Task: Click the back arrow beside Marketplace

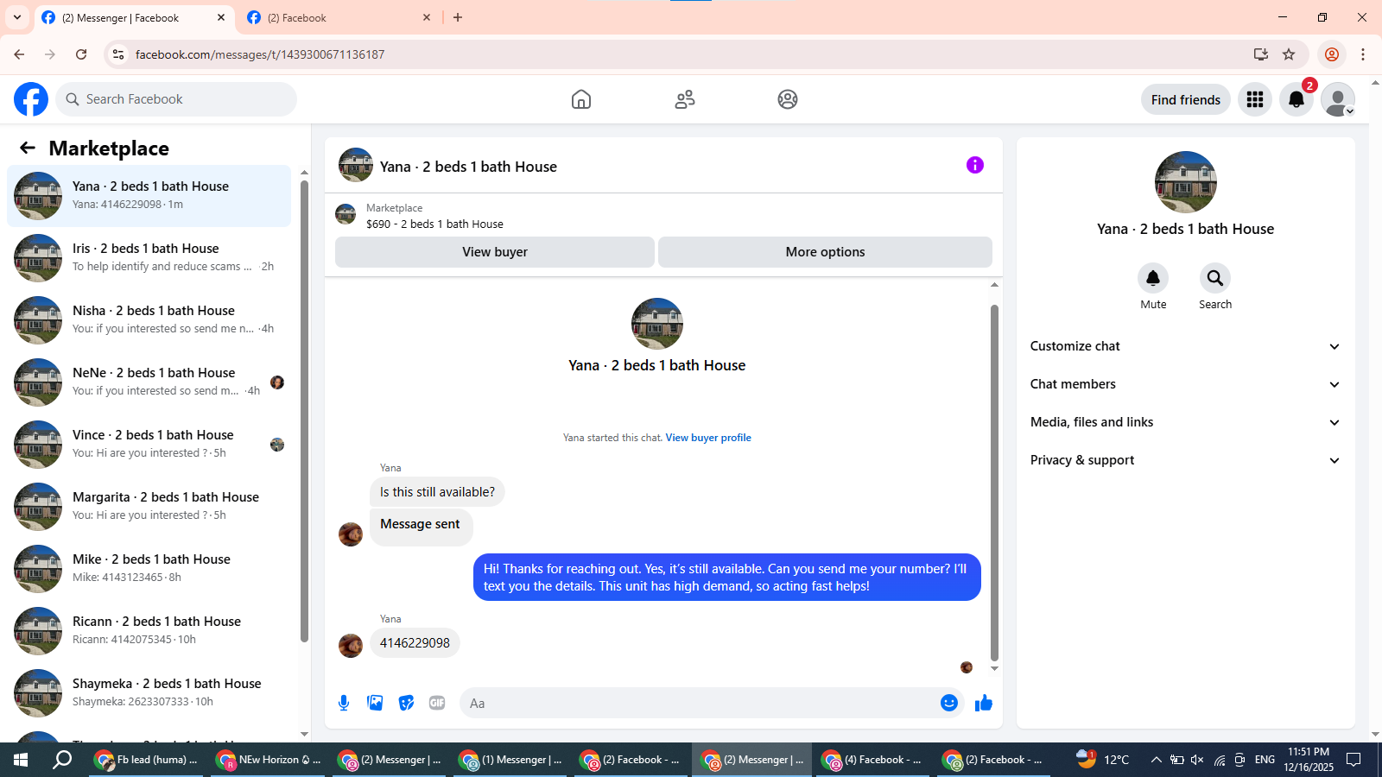Action: [x=28, y=148]
